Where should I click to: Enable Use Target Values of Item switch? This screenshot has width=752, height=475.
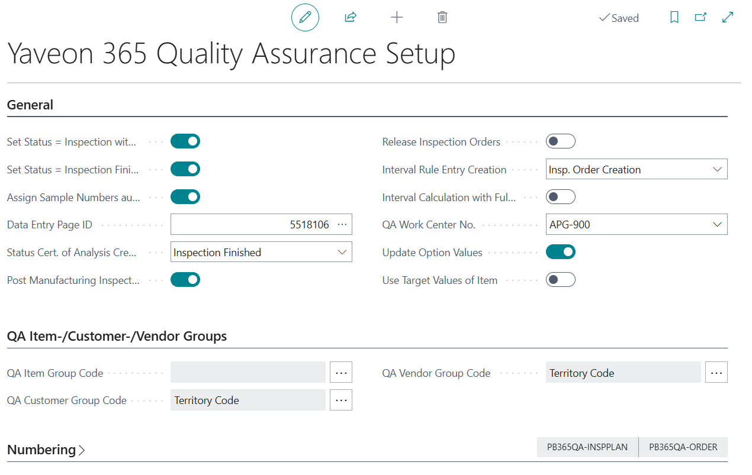pyautogui.click(x=561, y=280)
